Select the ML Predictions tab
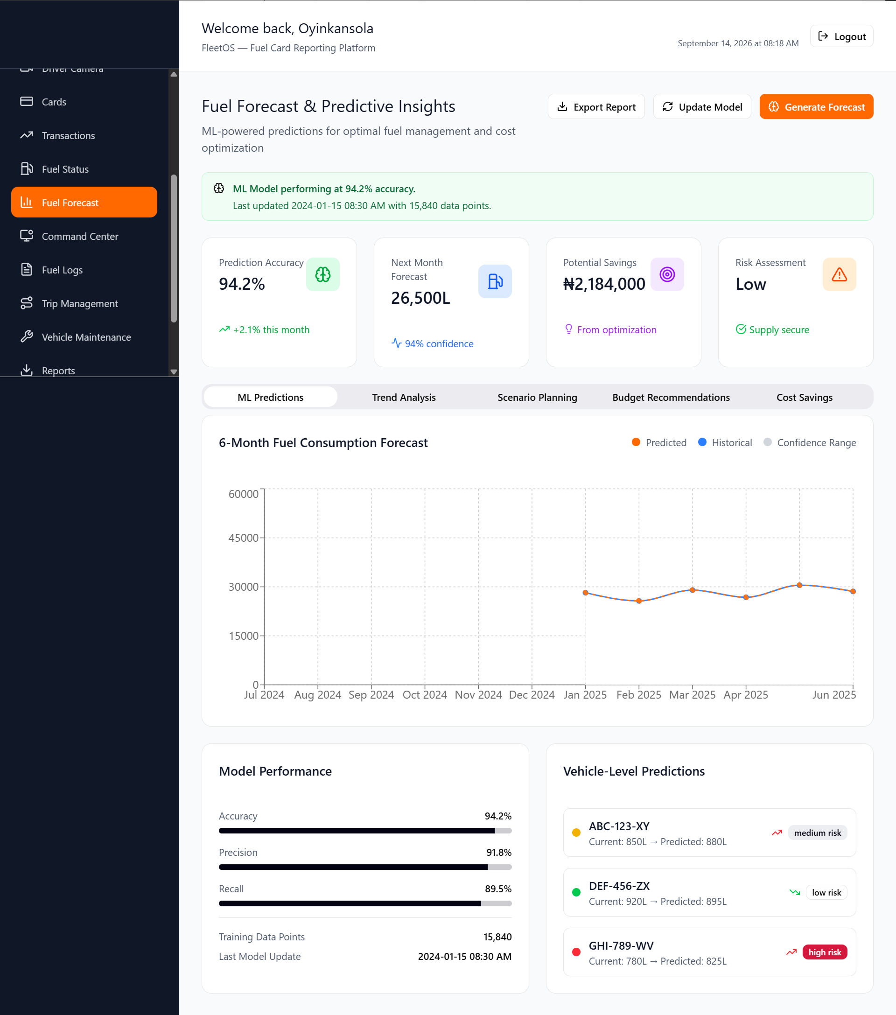This screenshot has width=896, height=1015. tap(270, 397)
